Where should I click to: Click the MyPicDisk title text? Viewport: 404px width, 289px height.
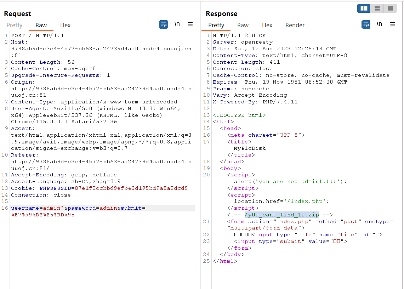(250, 148)
